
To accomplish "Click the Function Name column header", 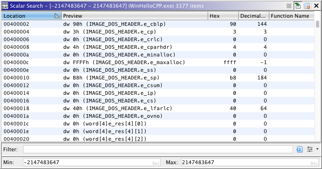I will (290, 16).
